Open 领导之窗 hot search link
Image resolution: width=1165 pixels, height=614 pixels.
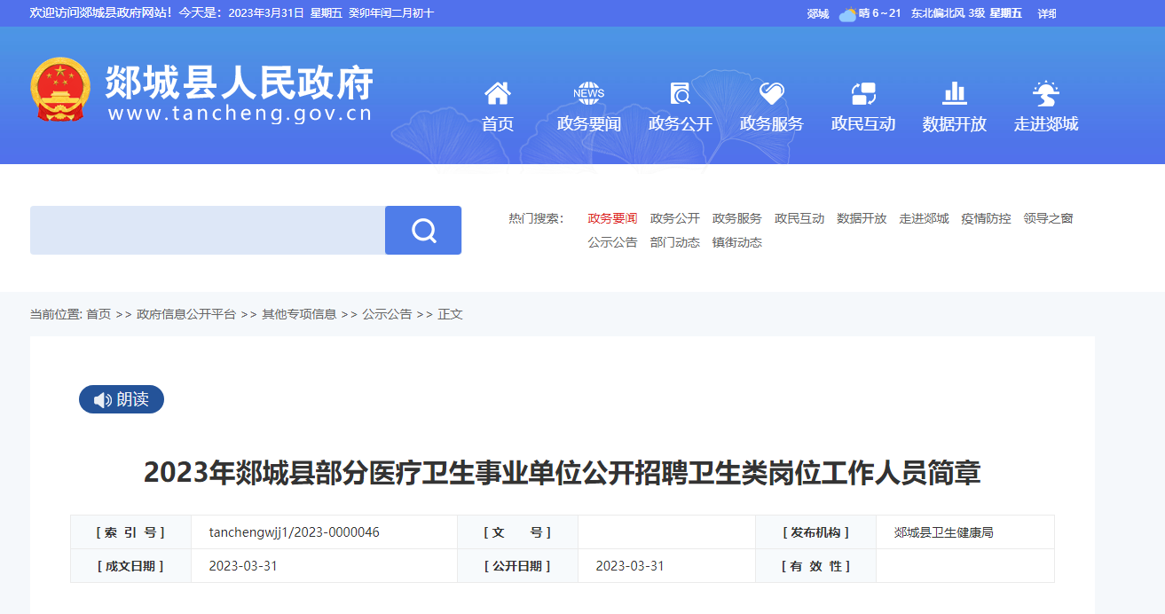pos(1048,218)
